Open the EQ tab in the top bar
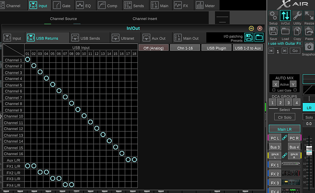This screenshot has height=193, width=315. tap(86, 6)
